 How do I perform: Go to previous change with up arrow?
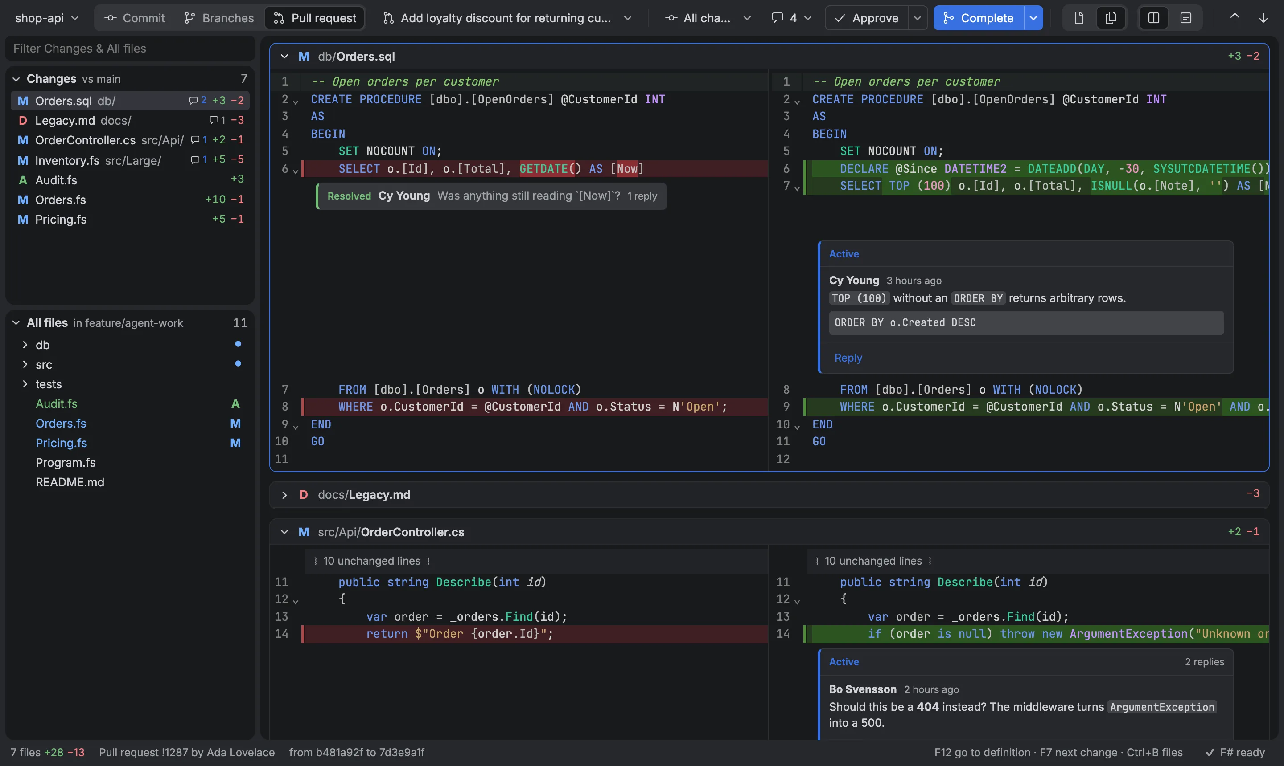pos(1235,18)
